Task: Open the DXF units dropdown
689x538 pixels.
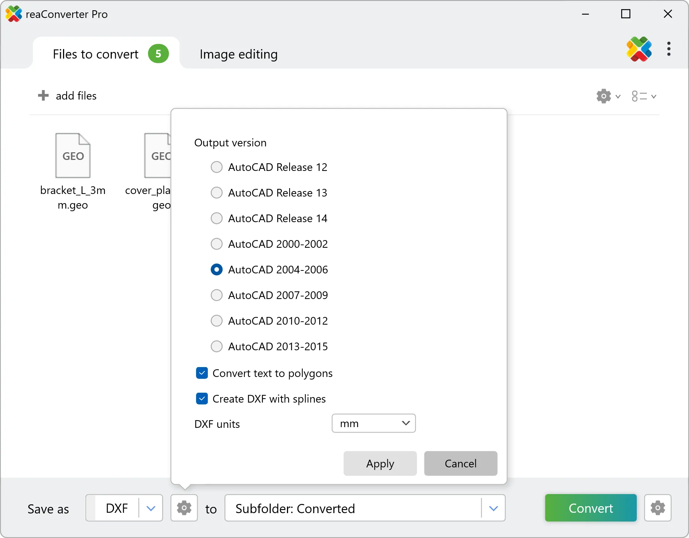Action: pos(373,423)
